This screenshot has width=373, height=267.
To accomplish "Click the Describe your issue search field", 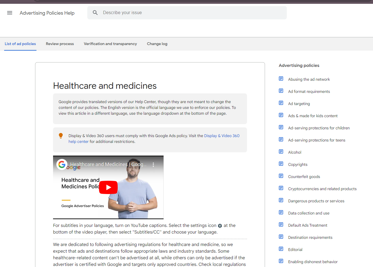I will (x=166, y=12).
